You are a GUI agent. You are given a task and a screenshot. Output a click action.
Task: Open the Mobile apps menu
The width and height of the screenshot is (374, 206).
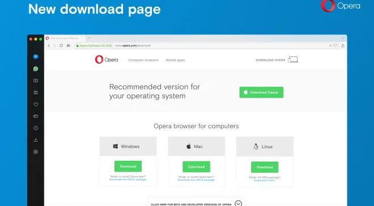click(x=175, y=60)
